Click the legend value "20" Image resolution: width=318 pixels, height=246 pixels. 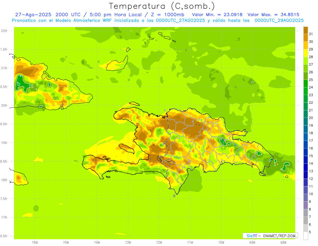coord(311,118)
